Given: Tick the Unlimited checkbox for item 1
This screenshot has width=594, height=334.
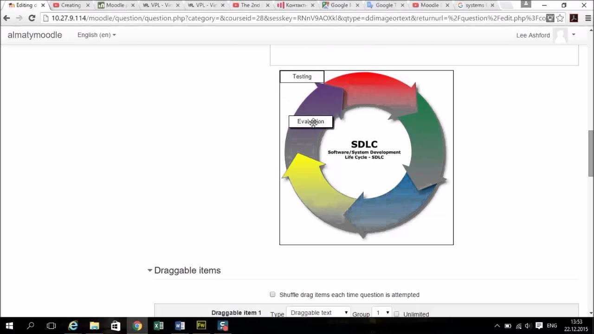Looking at the screenshot, I should point(396,314).
